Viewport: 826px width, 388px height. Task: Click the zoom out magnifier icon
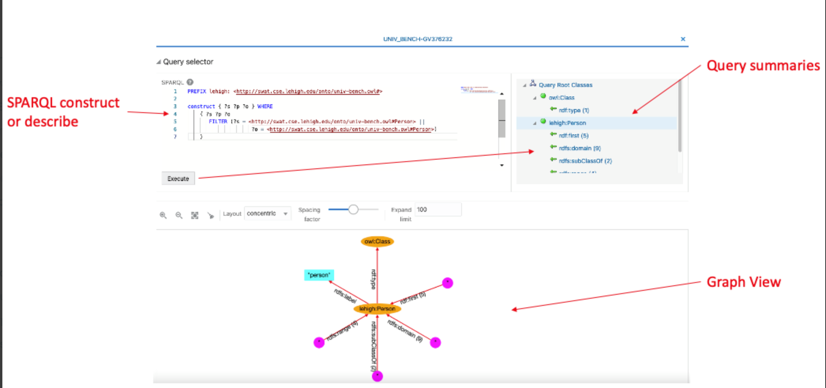tap(179, 215)
